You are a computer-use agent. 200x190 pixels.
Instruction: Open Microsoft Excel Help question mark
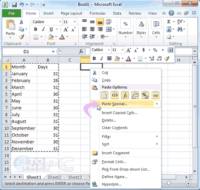click(171, 13)
